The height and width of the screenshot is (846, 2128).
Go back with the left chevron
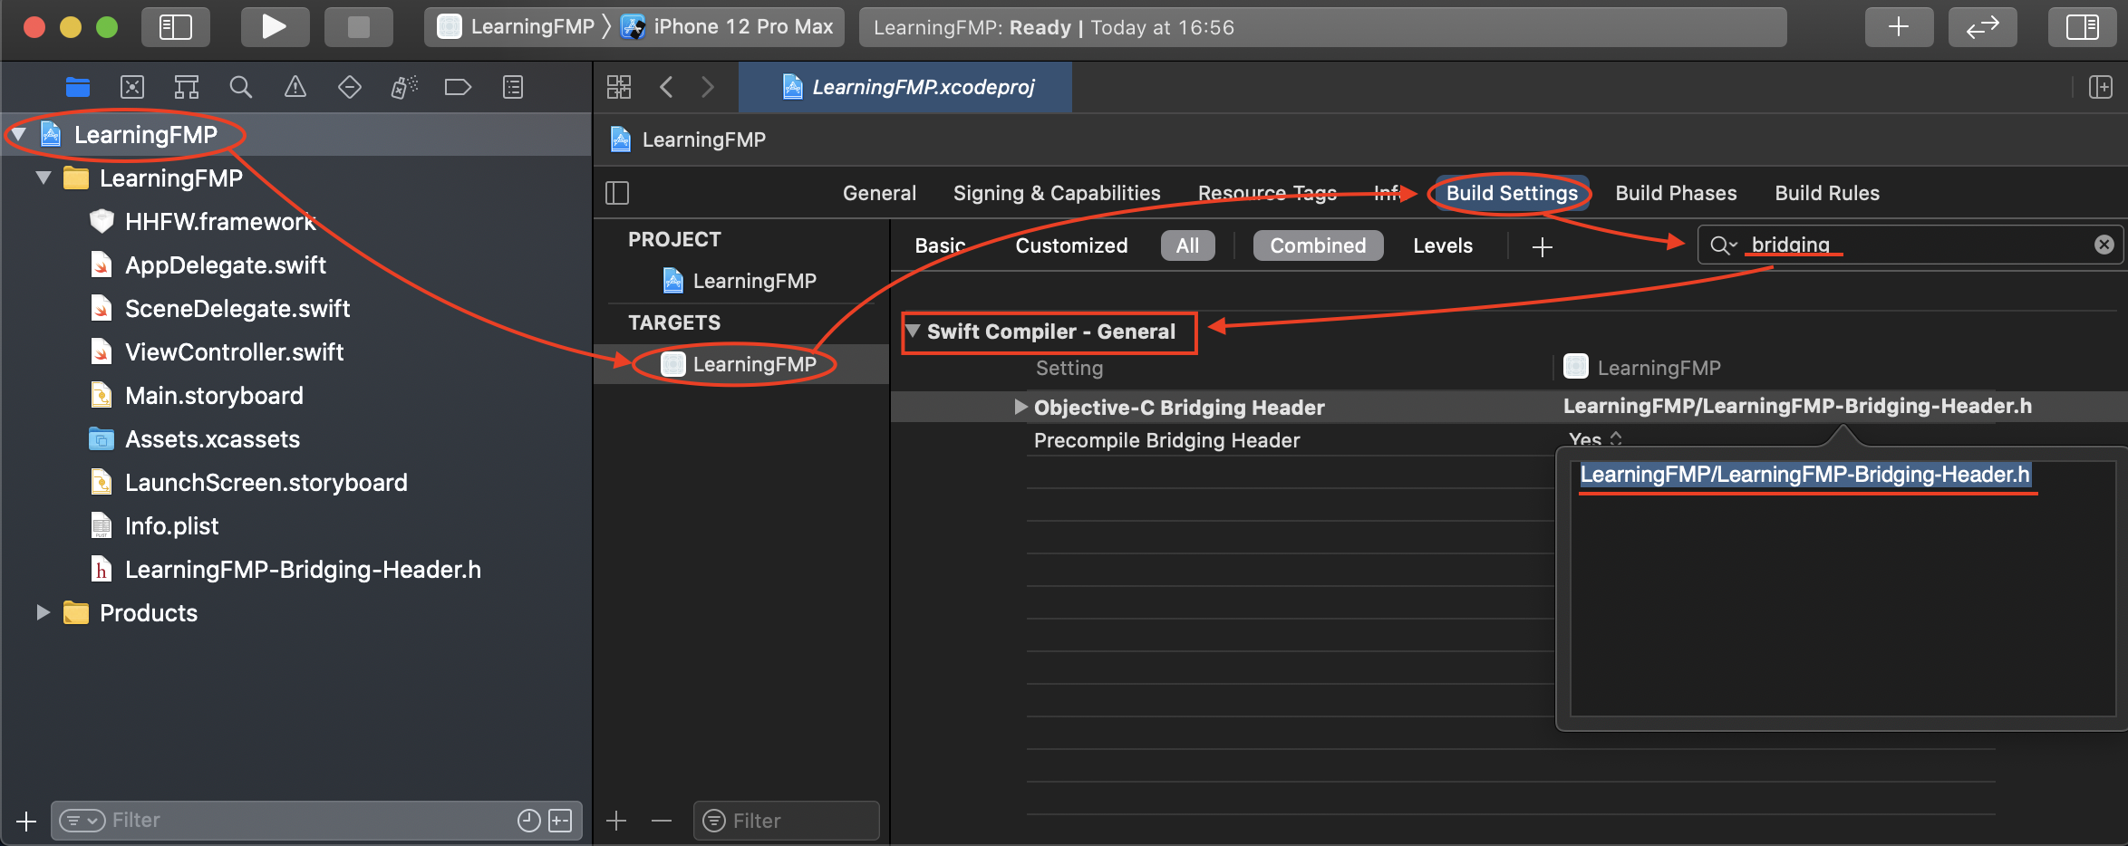[666, 87]
